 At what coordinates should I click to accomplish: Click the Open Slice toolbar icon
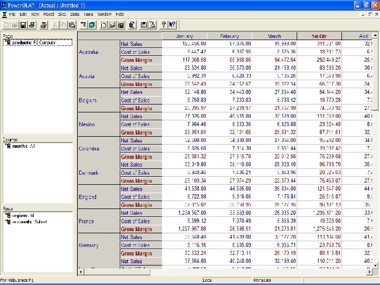click(x=112, y=25)
